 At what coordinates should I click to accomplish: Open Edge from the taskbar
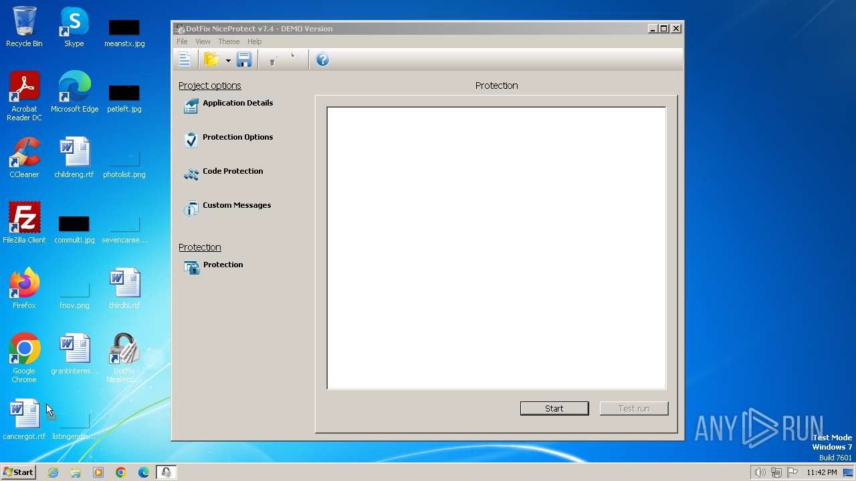pyautogui.click(x=144, y=472)
